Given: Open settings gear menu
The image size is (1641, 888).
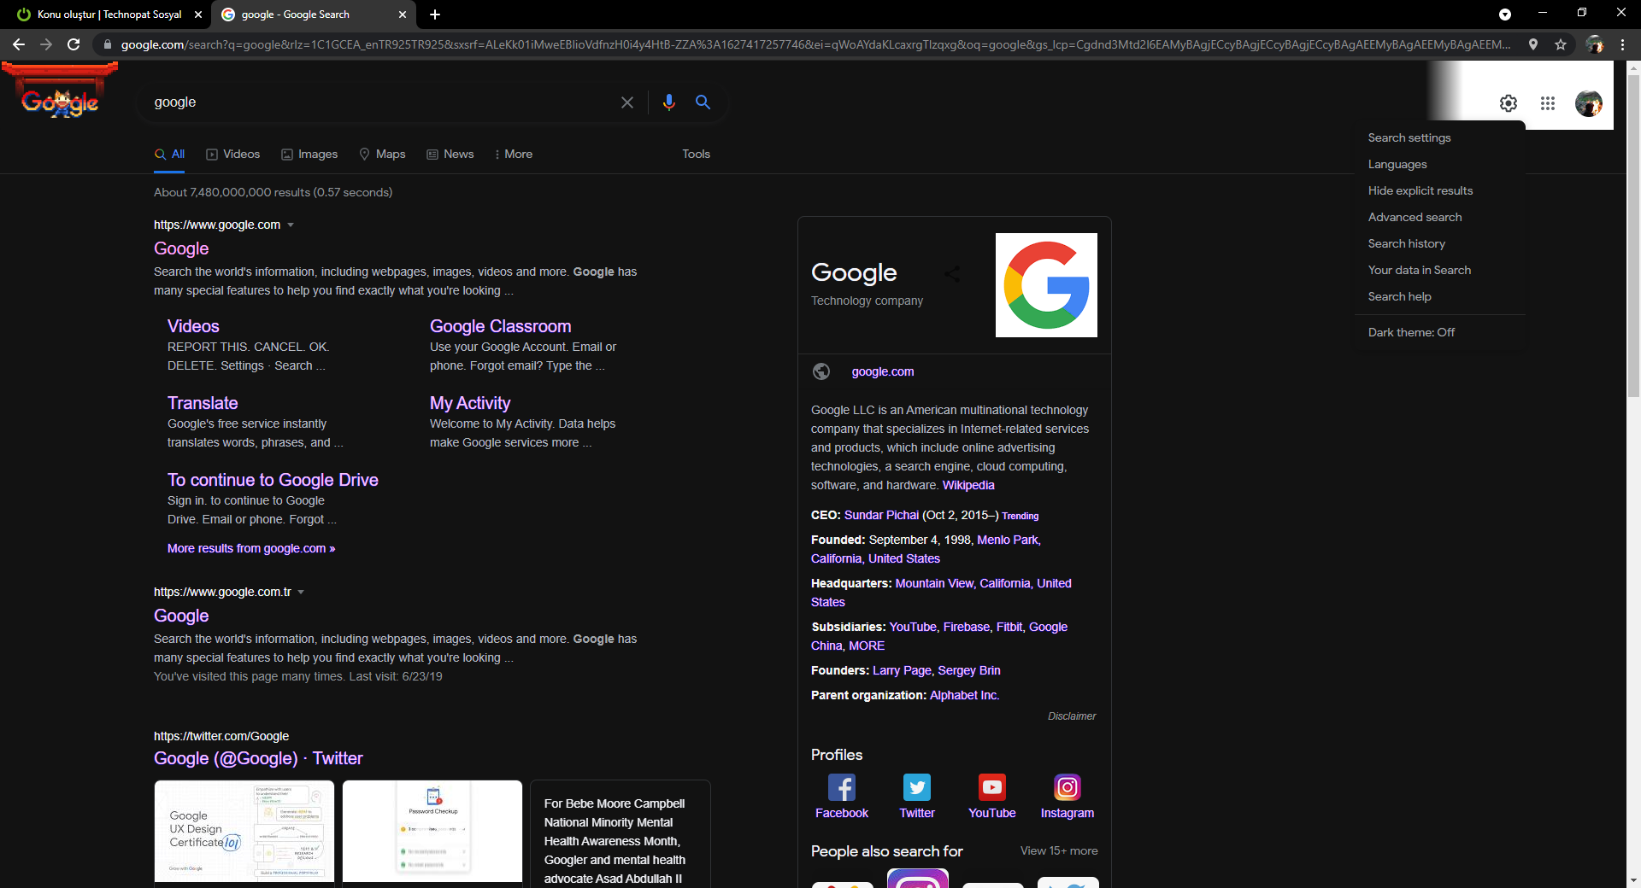Looking at the screenshot, I should [x=1509, y=103].
